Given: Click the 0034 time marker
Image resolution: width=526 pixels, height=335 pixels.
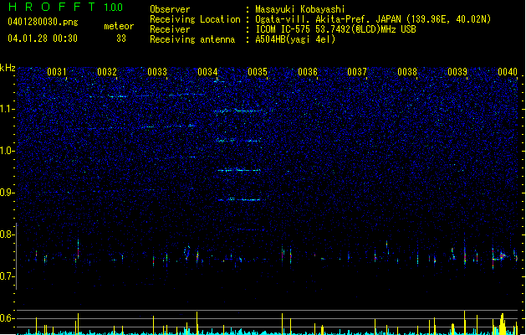Looking at the screenshot, I should pos(207,71).
